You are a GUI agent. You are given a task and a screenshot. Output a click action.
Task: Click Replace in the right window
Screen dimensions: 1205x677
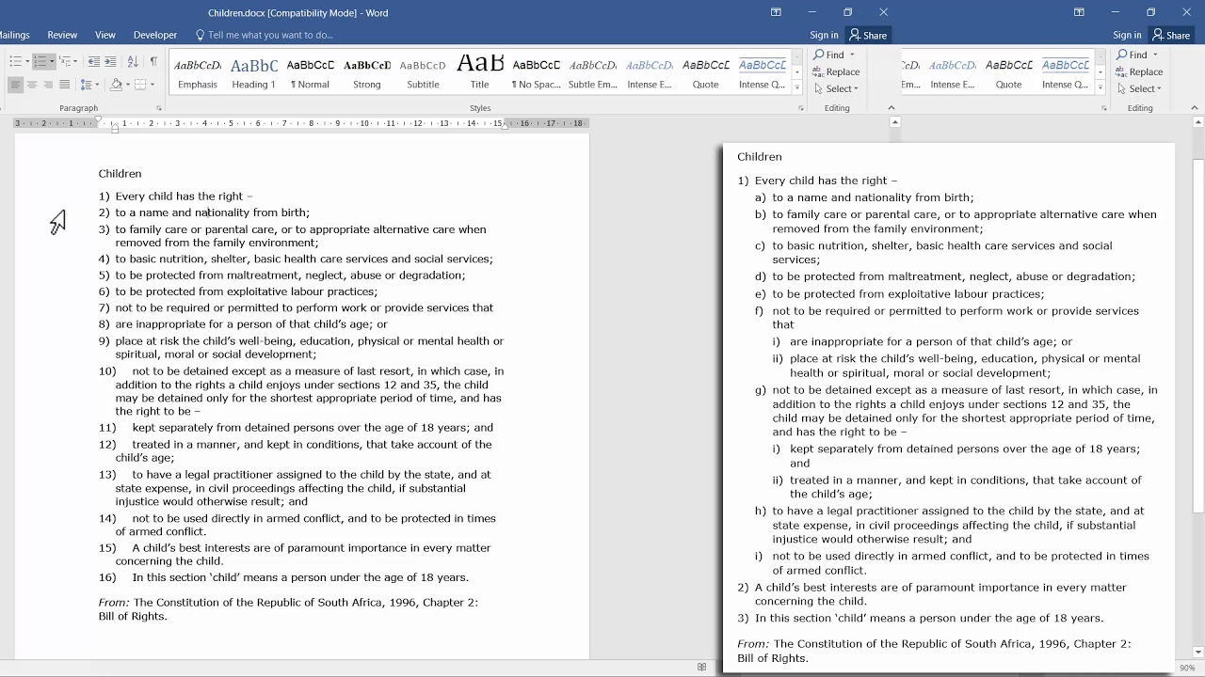pos(1139,71)
